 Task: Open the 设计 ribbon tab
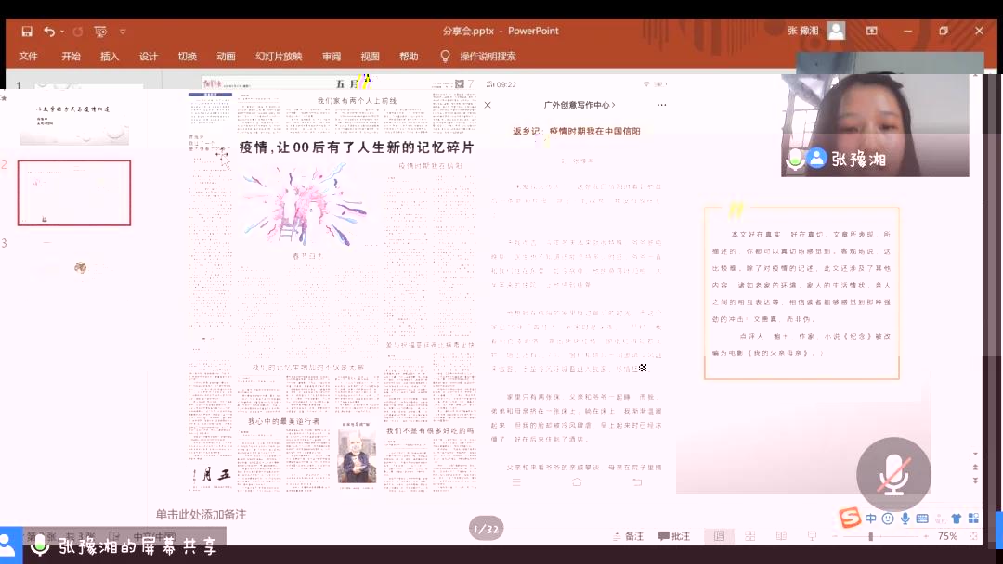(149, 57)
